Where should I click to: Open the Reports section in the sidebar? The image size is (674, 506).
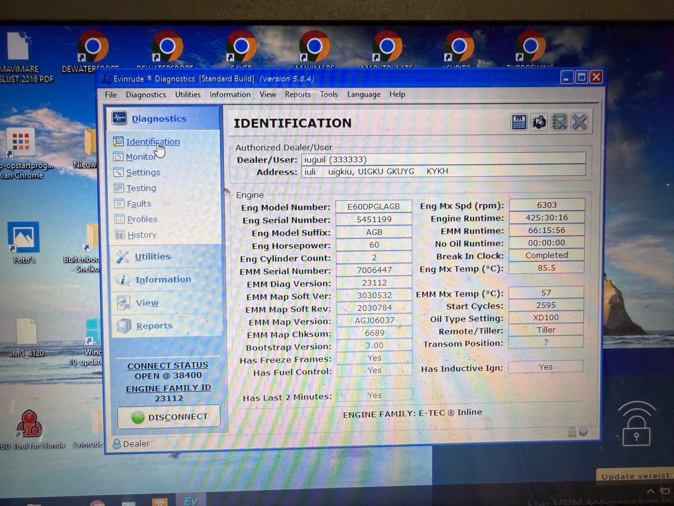pyautogui.click(x=154, y=326)
